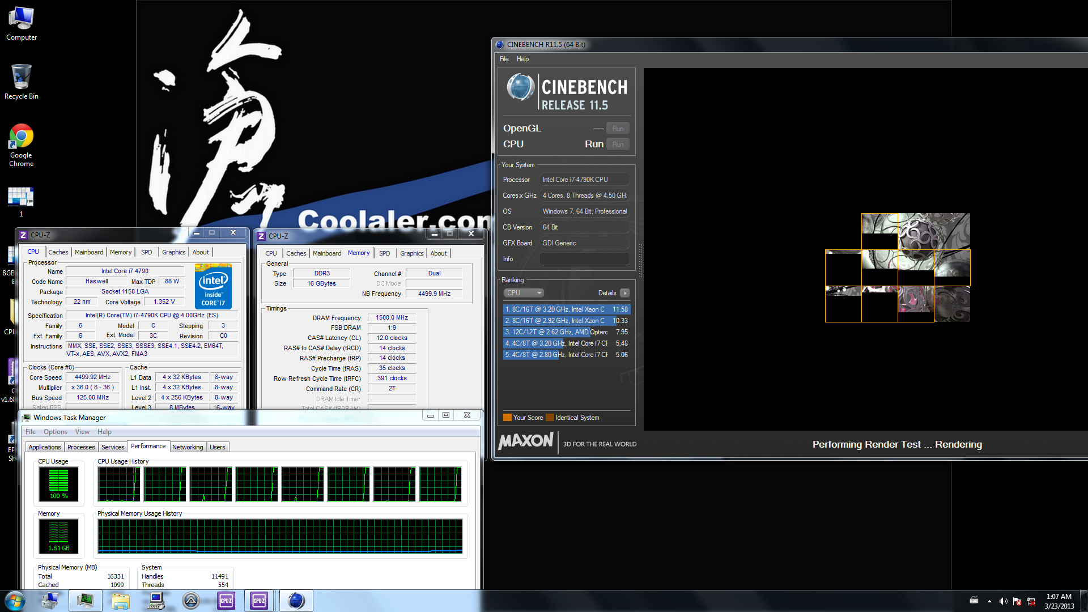The width and height of the screenshot is (1088, 612).
Task: Open the Computer desktop icon
Action: click(x=22, y=24)
